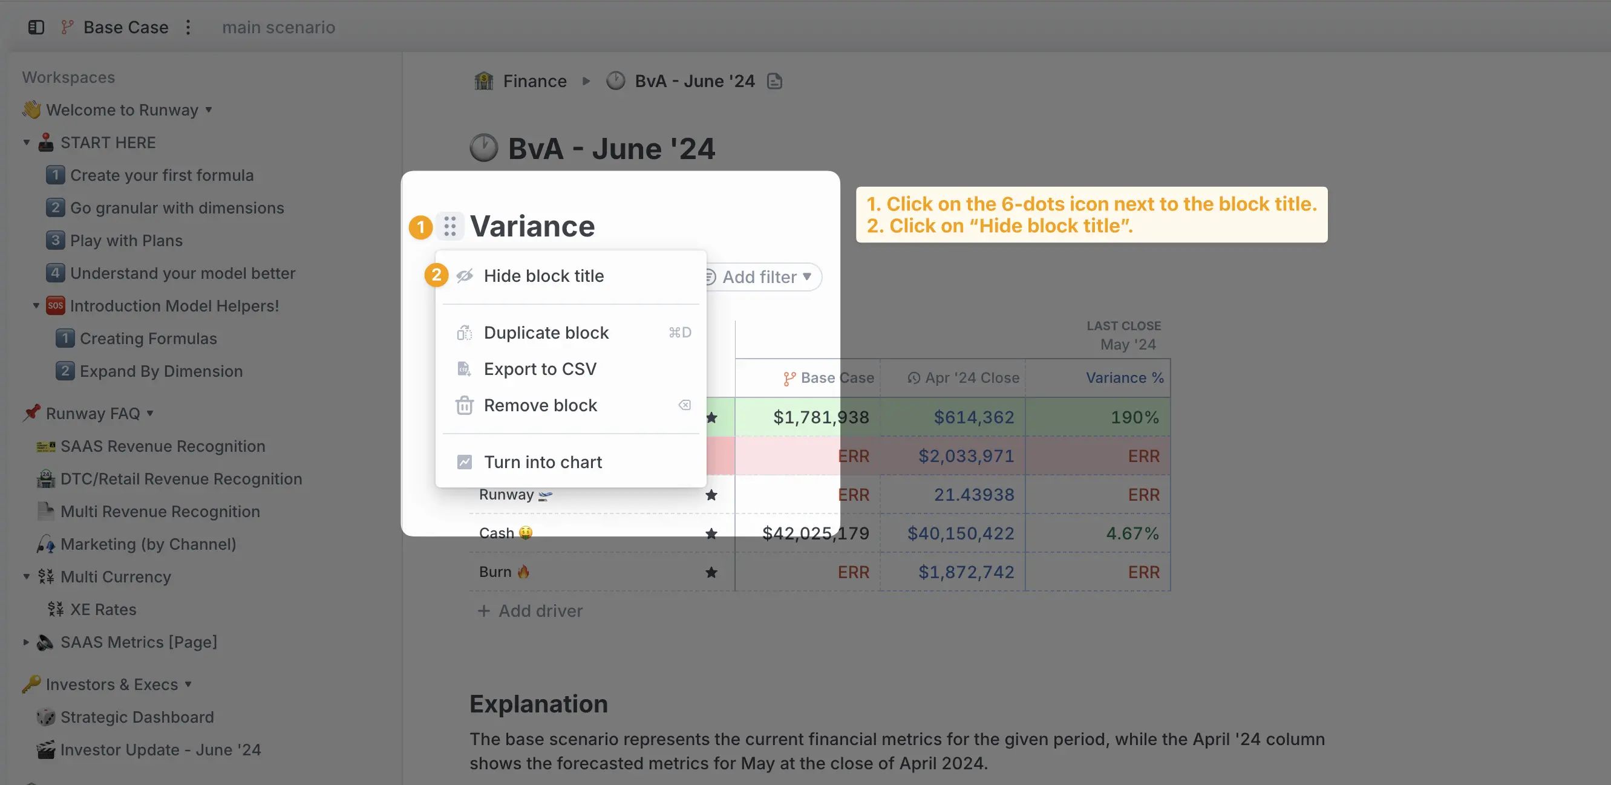The height and width of the screenshot is (785, 1611).
Task: Click the 4.67% variance cell
Action: click(x=1098, y=533)
